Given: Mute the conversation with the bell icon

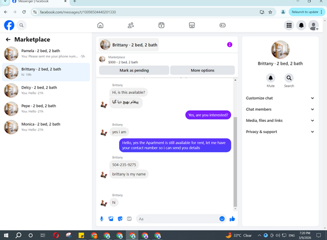Looking at the screenshot, I should (x=271, y=78).
